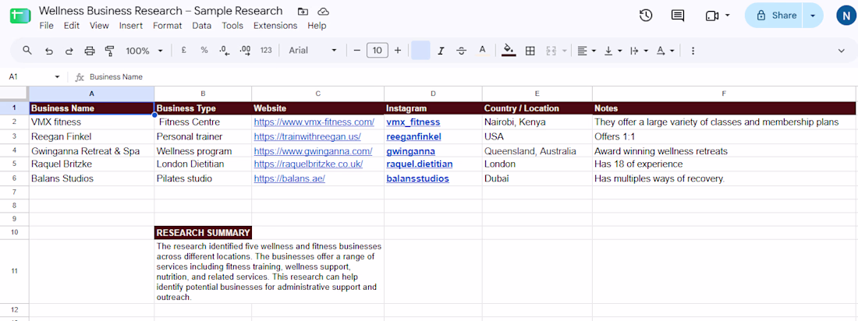This screenshot has width=858, height=321.
Task: Open the meeting options dropdown arrow
Action: click(x=727, y=16)
